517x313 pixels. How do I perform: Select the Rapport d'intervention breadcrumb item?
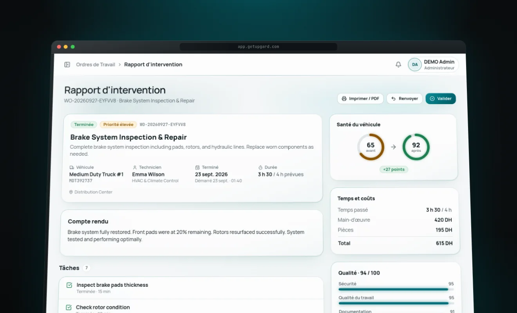(x=153, y=65)
